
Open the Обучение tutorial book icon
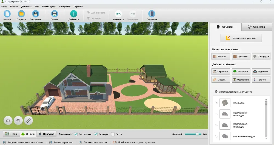152,14
